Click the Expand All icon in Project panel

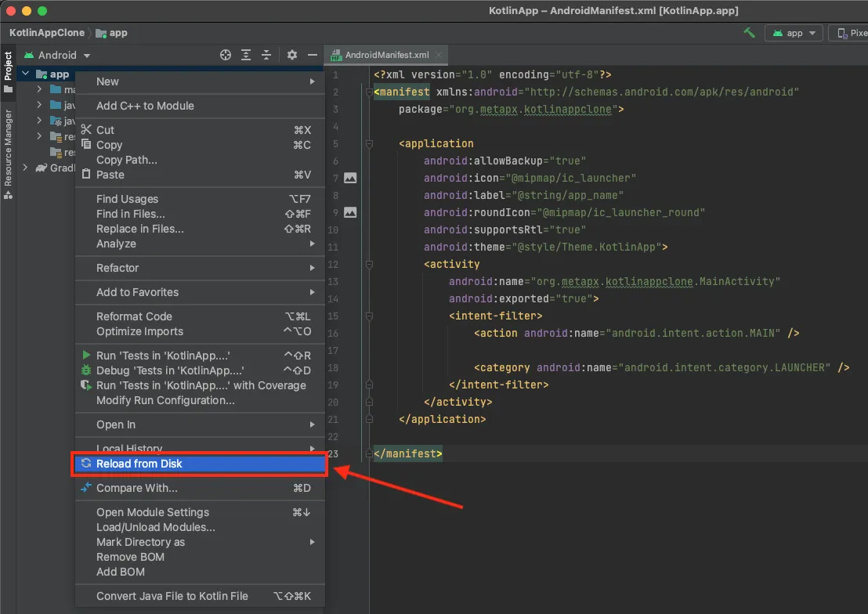(x=246, y=55)
